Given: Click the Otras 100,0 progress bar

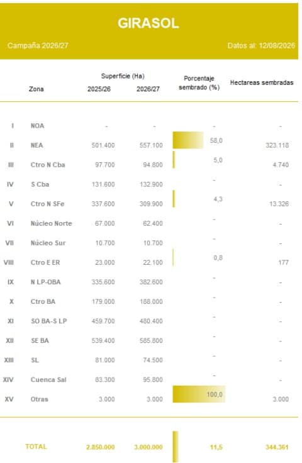Looking at the screenshot, I should [x=199, y=394].
